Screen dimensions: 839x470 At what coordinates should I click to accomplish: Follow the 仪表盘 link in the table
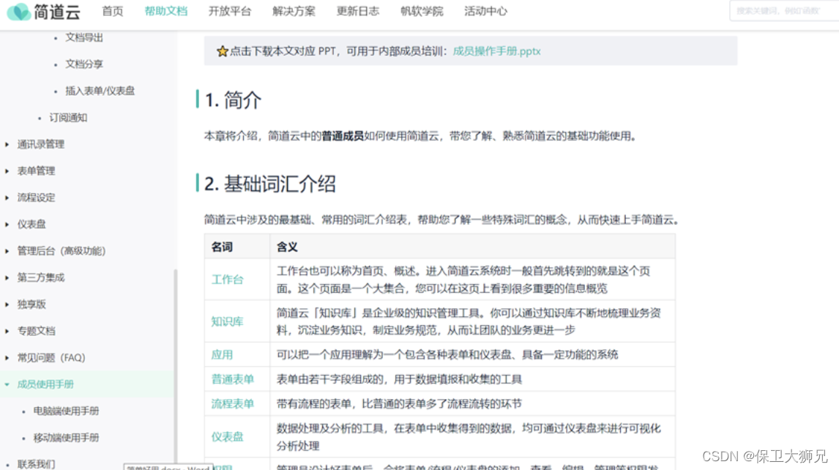[228, 437]
